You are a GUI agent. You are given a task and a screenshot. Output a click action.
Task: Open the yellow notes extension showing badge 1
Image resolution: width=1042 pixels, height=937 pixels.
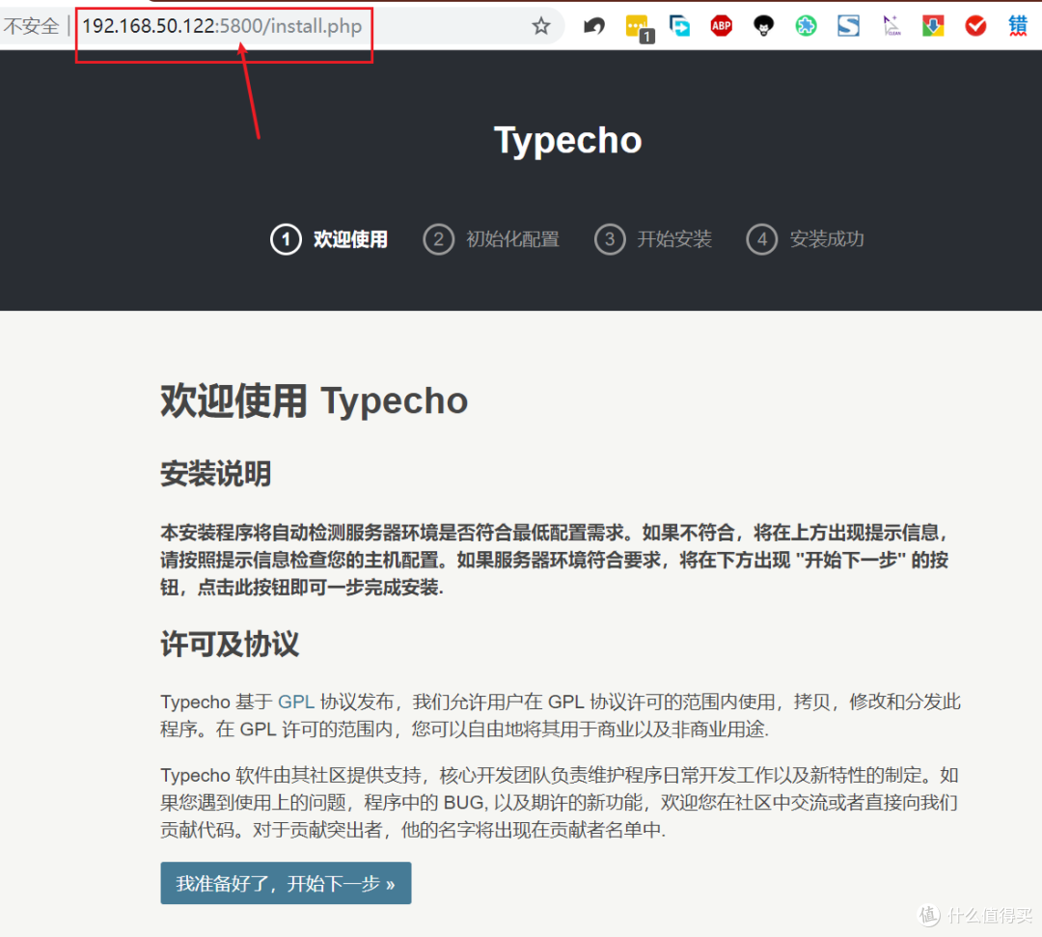click(637, 26)
